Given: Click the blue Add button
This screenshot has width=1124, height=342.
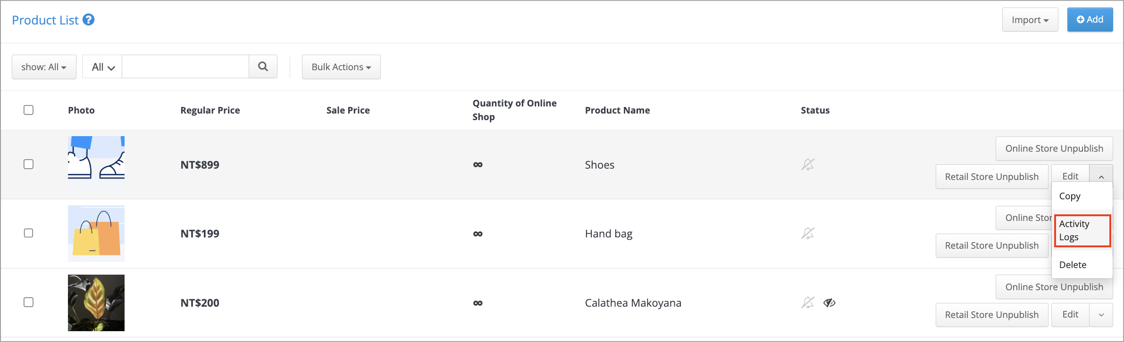Looking at the screenshot, I should (x=1090, y=19).
